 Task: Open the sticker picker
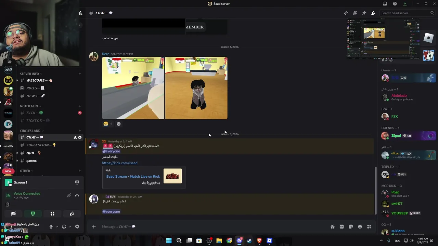tap(351, 227)
